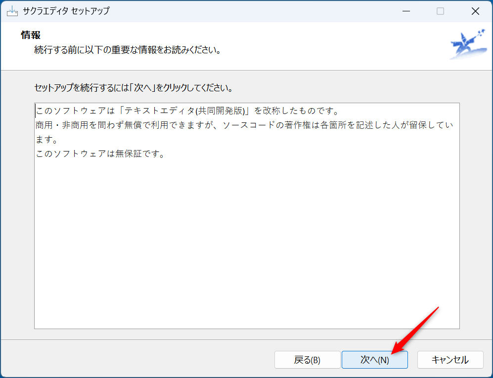This screenshot has height=378, width=493.
Task: Click the installer icon in title bar
Action: click(x=12, y=11)
